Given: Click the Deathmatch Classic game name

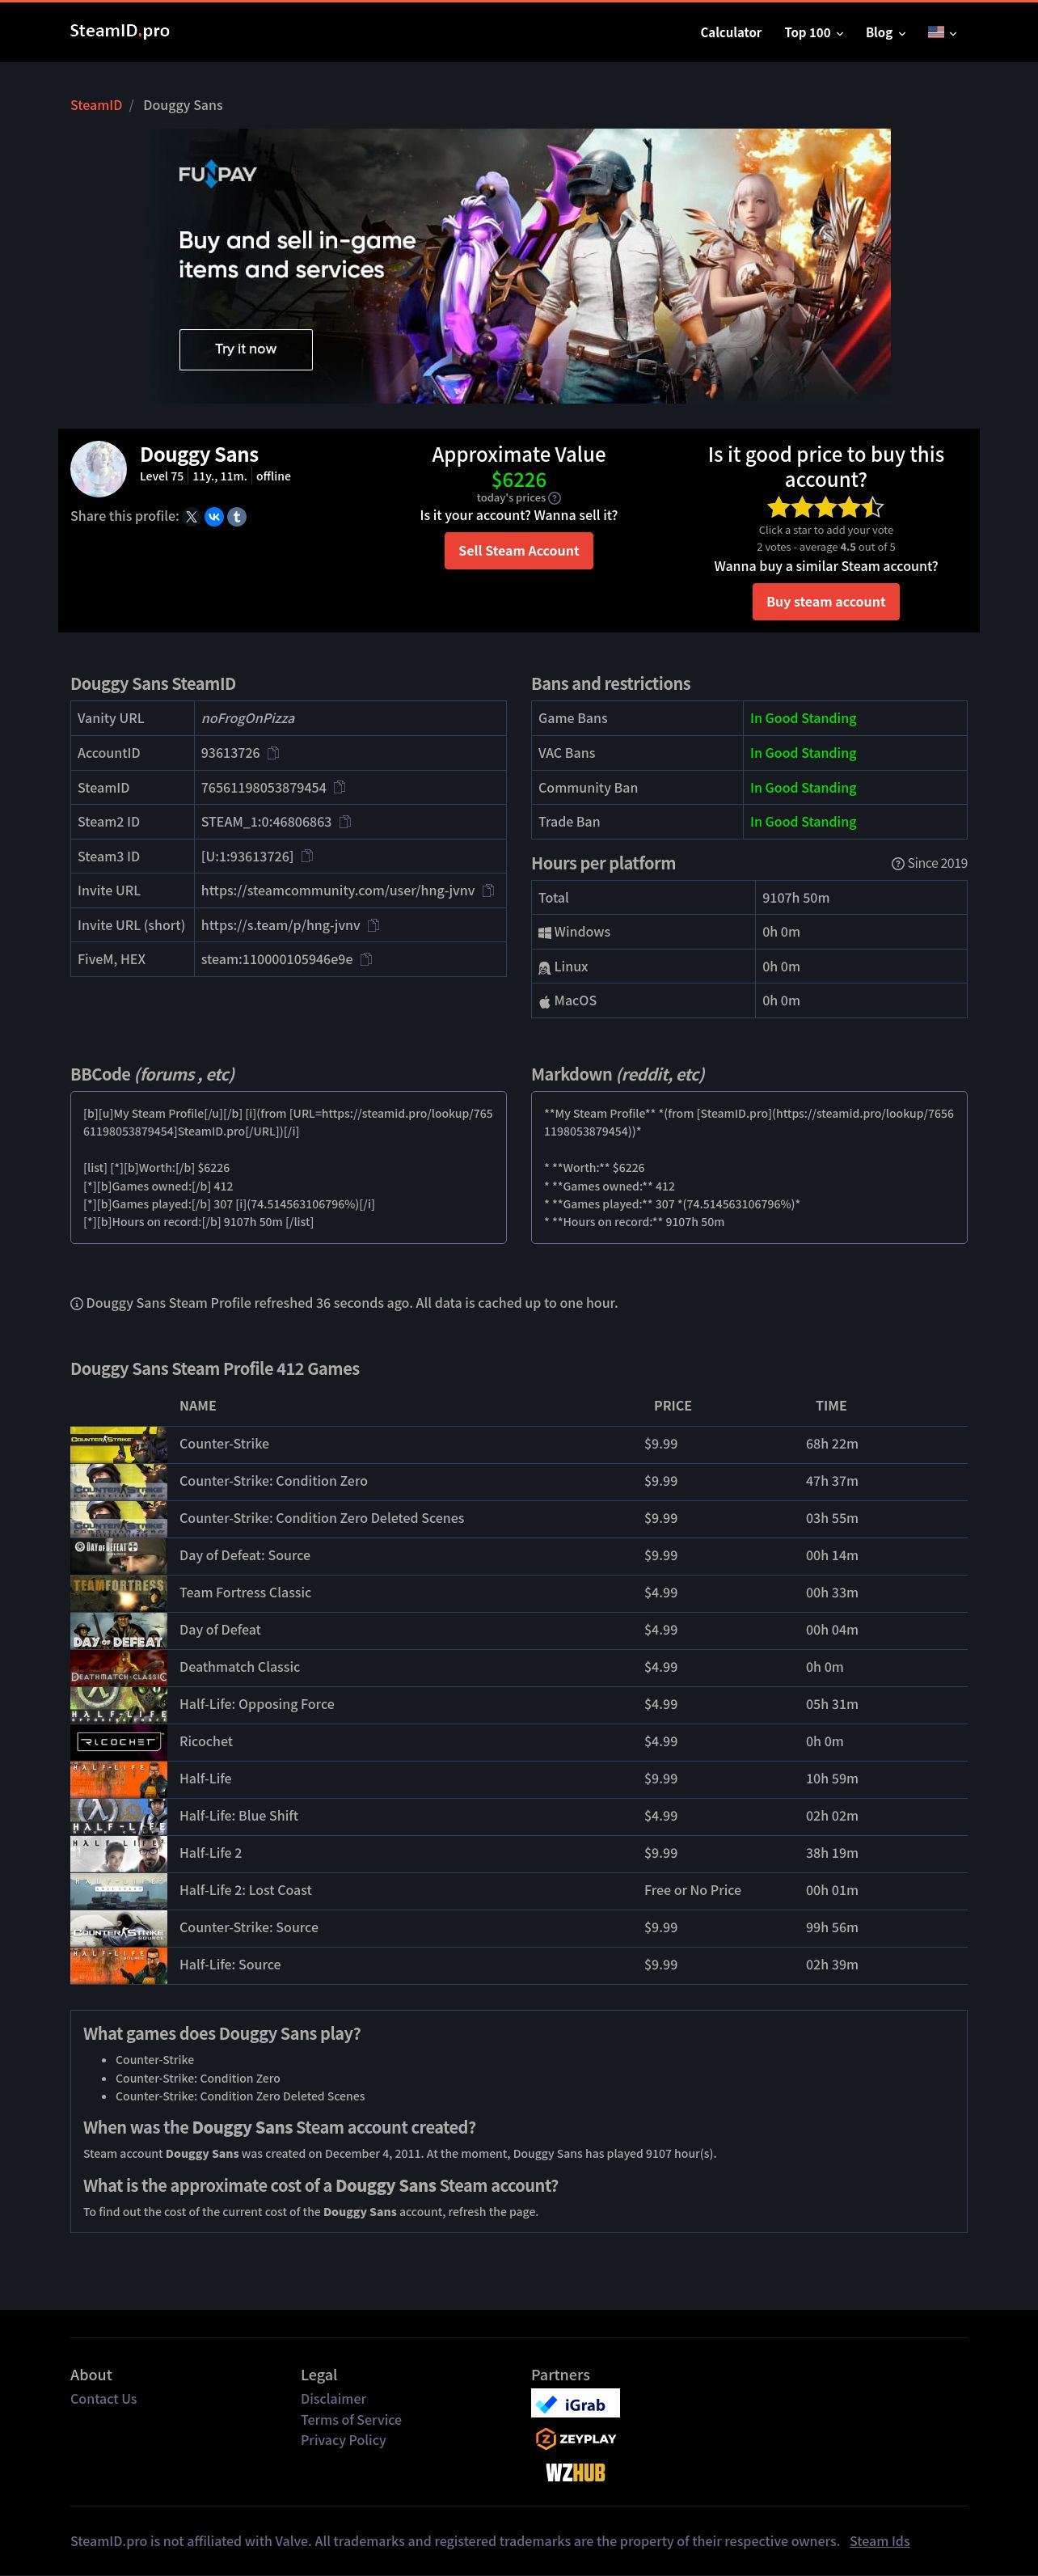Looking at the screenshot, I should tap(240, 1667).
